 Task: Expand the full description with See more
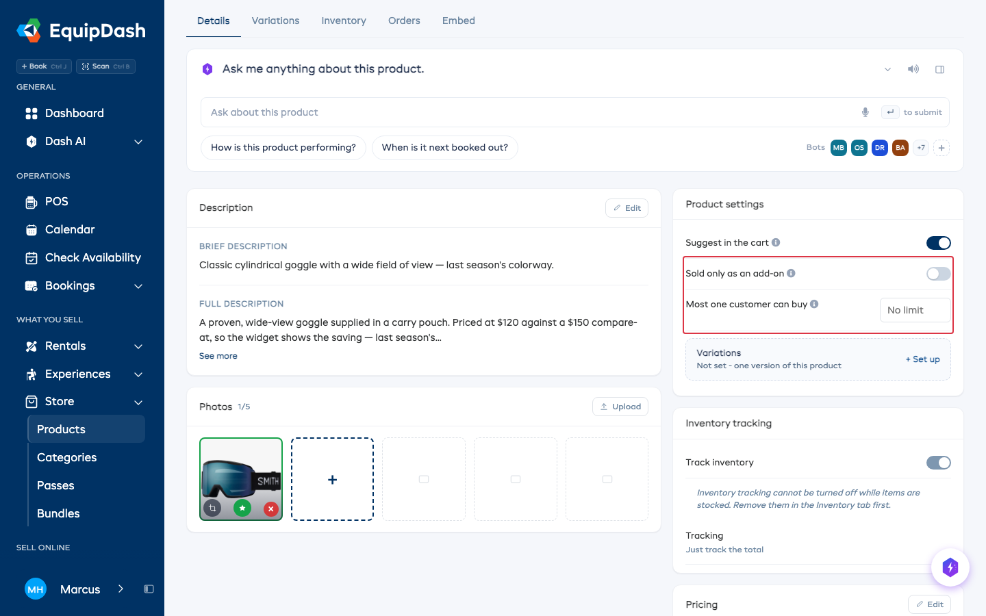click(218, 356)
